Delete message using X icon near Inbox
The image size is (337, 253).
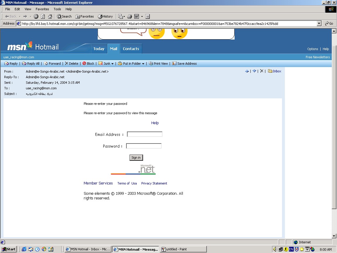pyautogui.click(x=262, y=71)
